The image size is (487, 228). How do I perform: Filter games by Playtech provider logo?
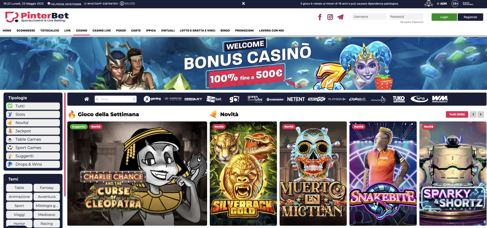tap(357, 99)
